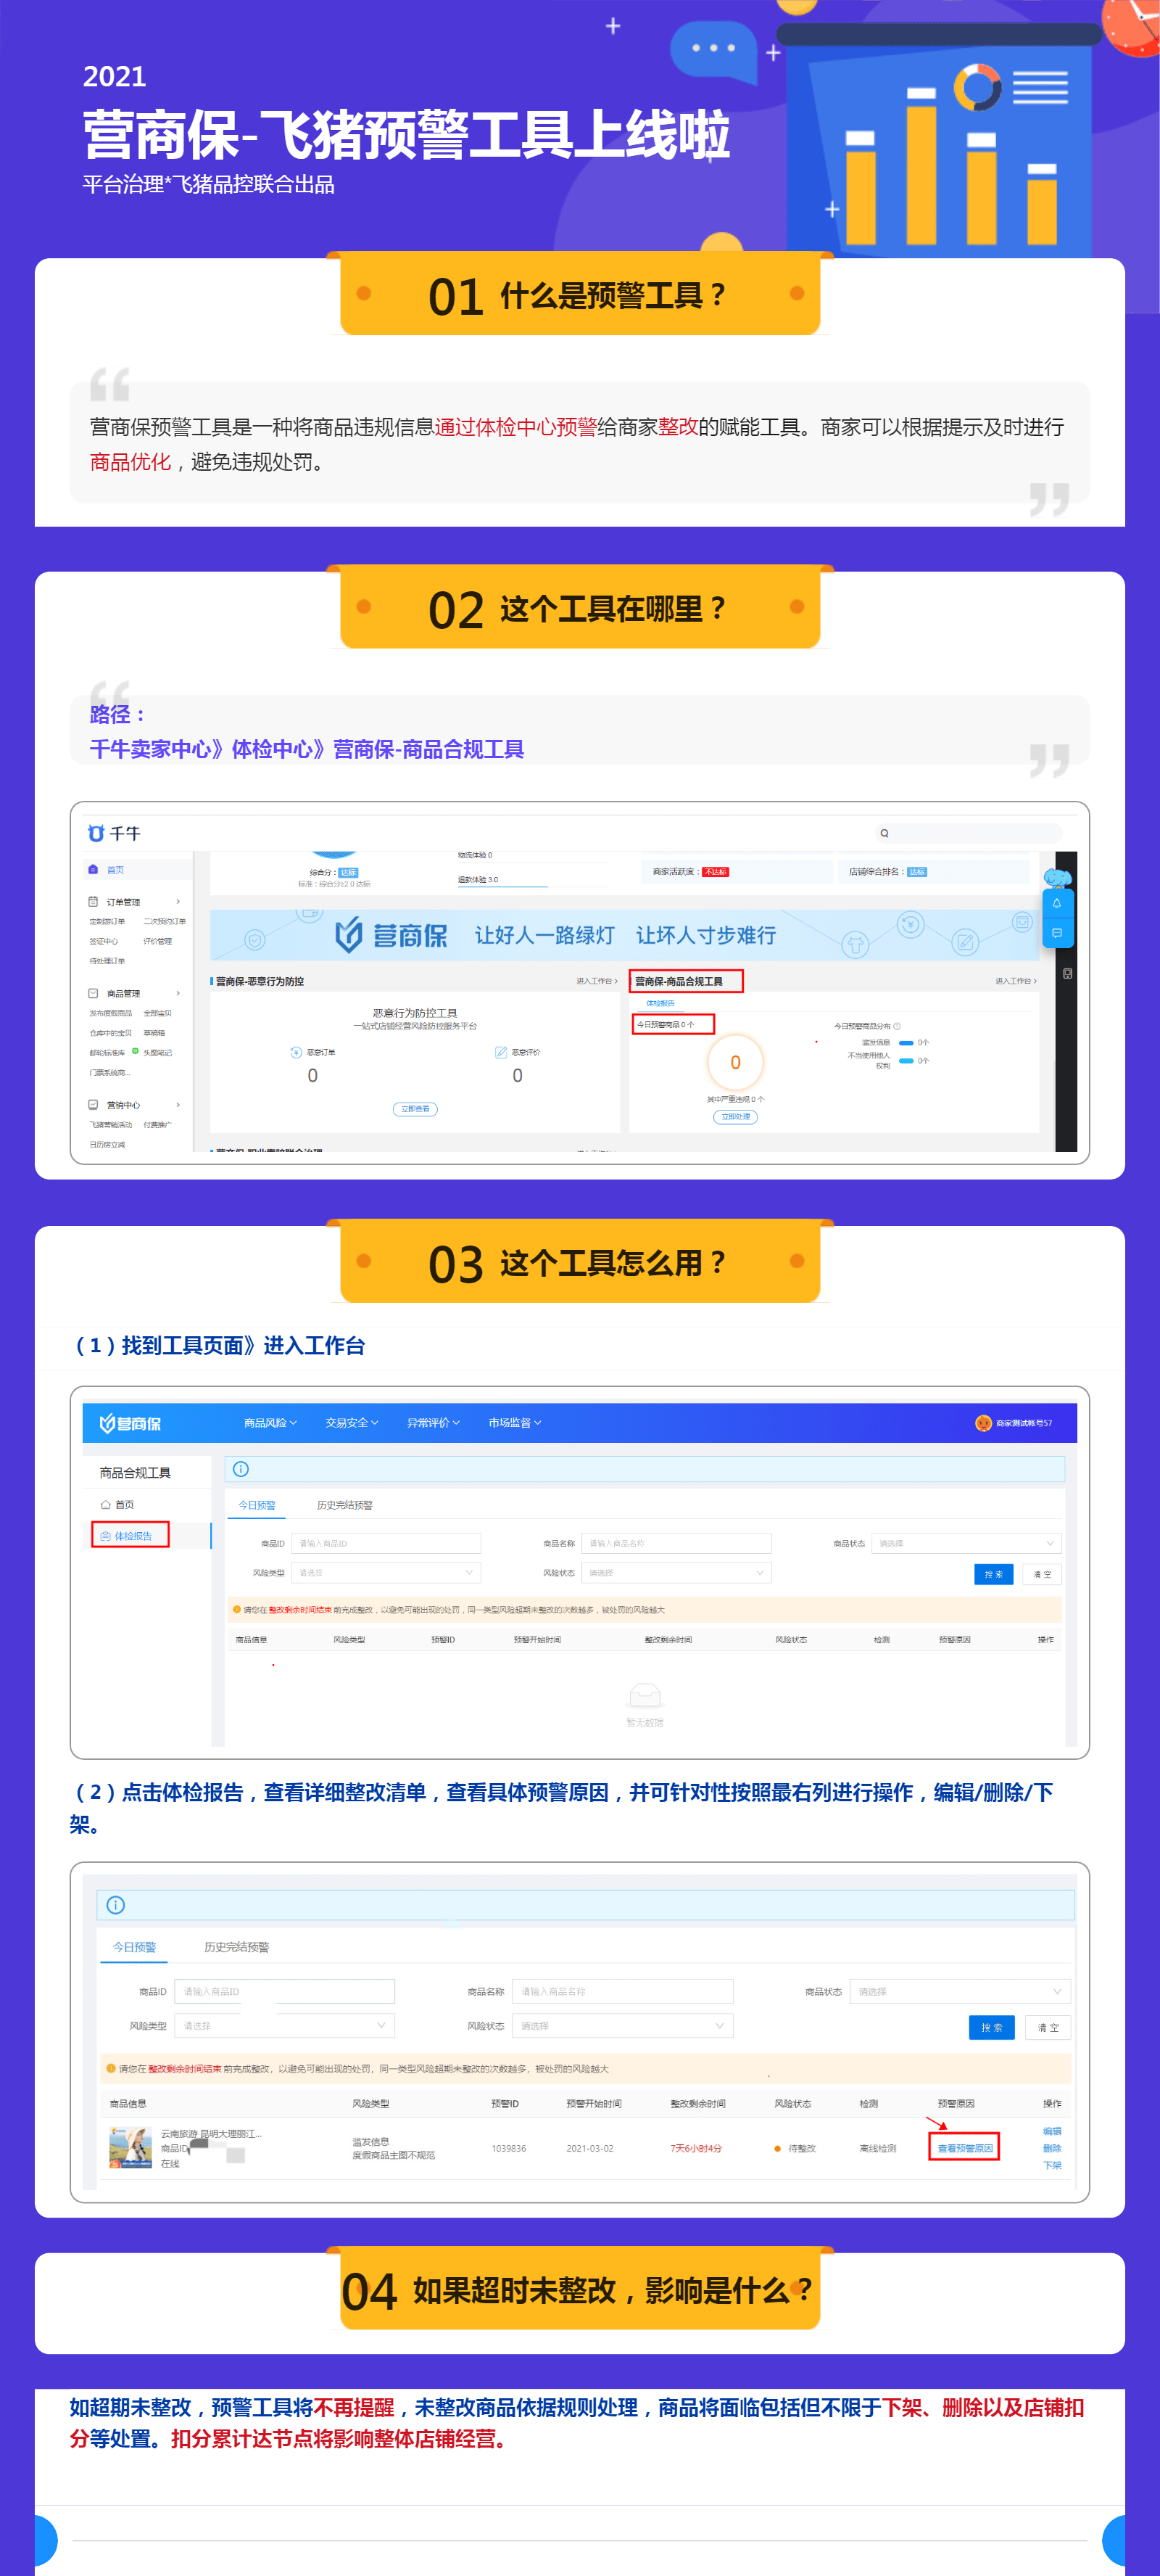
Task: Click the warning icon in the orange notice above the product row
Action: (x=110, y=2069)
